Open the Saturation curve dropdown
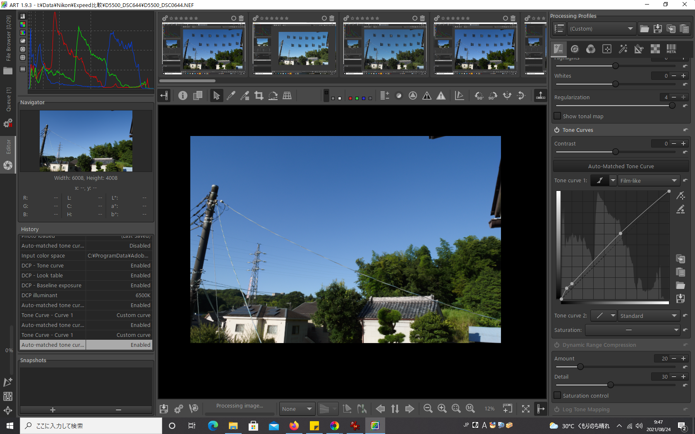Screen dimensions: 695x434 click(633, 330)
